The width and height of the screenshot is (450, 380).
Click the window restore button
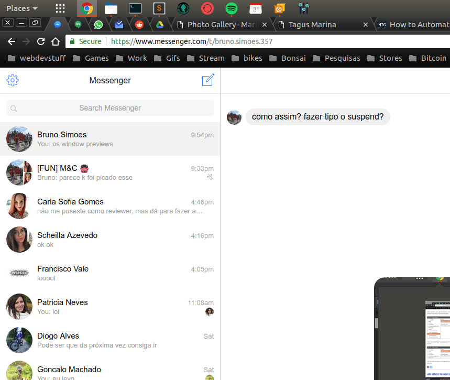point(35,23)
